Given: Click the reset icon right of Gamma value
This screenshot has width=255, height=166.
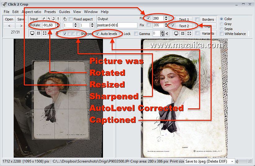Looking at the screenshot, I should coord(167,34).
